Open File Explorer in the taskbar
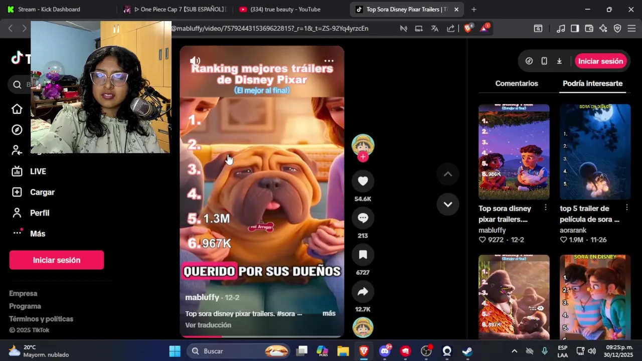This screenshot has width=642, height=361. click(x=343, y=351)
